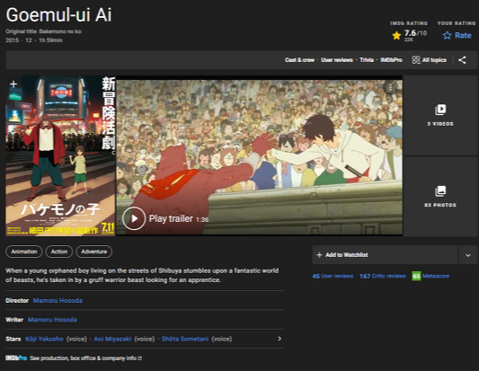This screenshot has width=479, height=371.
Task: View the 167 Critic reviews link
Action: (x=383, y=276)
